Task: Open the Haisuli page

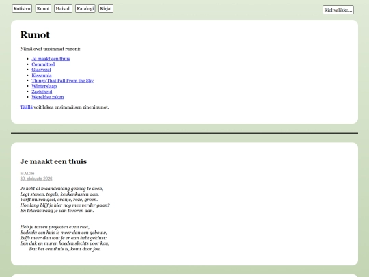Action: (63, 9)
